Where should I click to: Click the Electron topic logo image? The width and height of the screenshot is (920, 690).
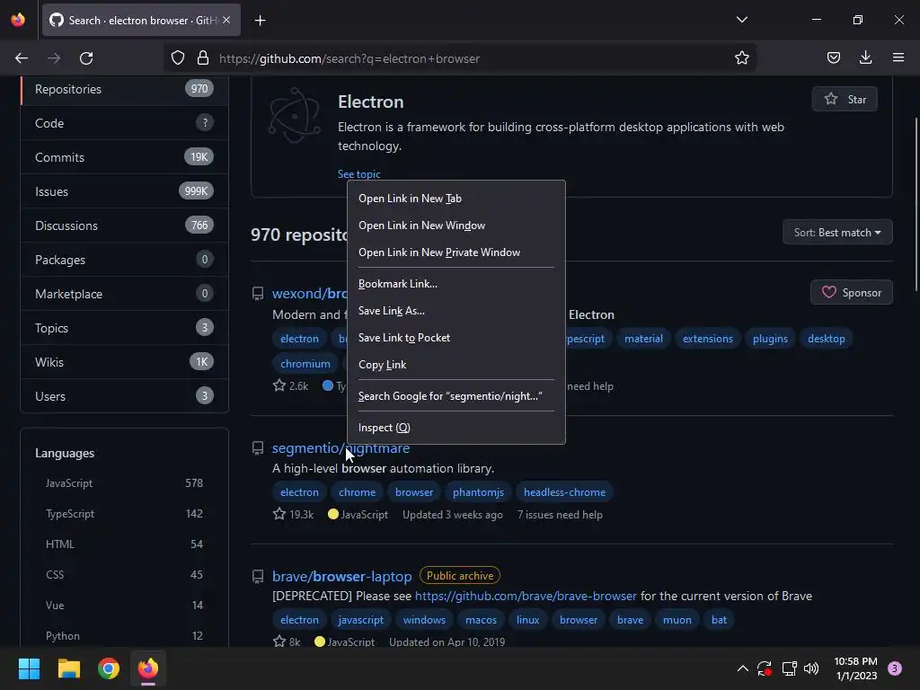coord(295,116)
